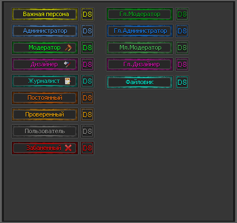The image size is (237, 223).
Task: Select the Администратор badge
Action: tap(45, 31)
